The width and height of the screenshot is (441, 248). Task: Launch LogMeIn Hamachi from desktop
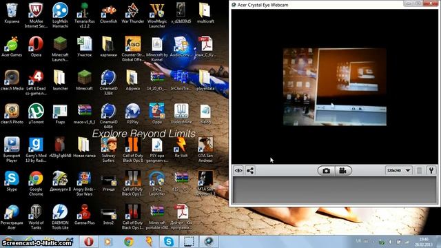pyautogui.click(x=60, y=15)
